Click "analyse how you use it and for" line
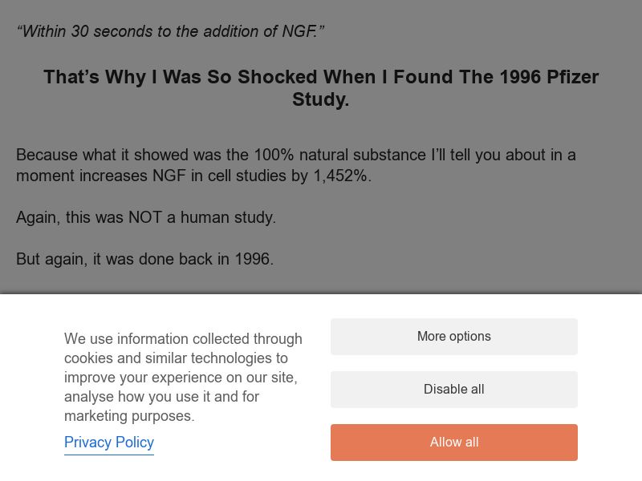 (x=161, y=397)
